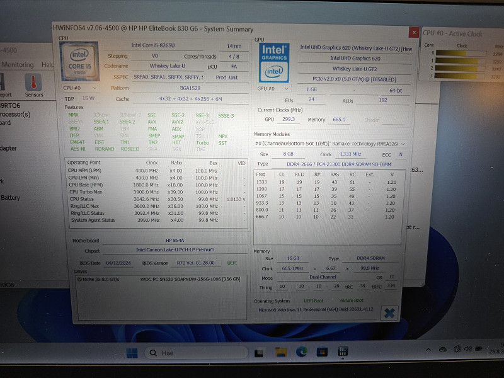Click the Turbo feature flag
The height and width of the screenshot is (378, 504).
pos(202,143)
